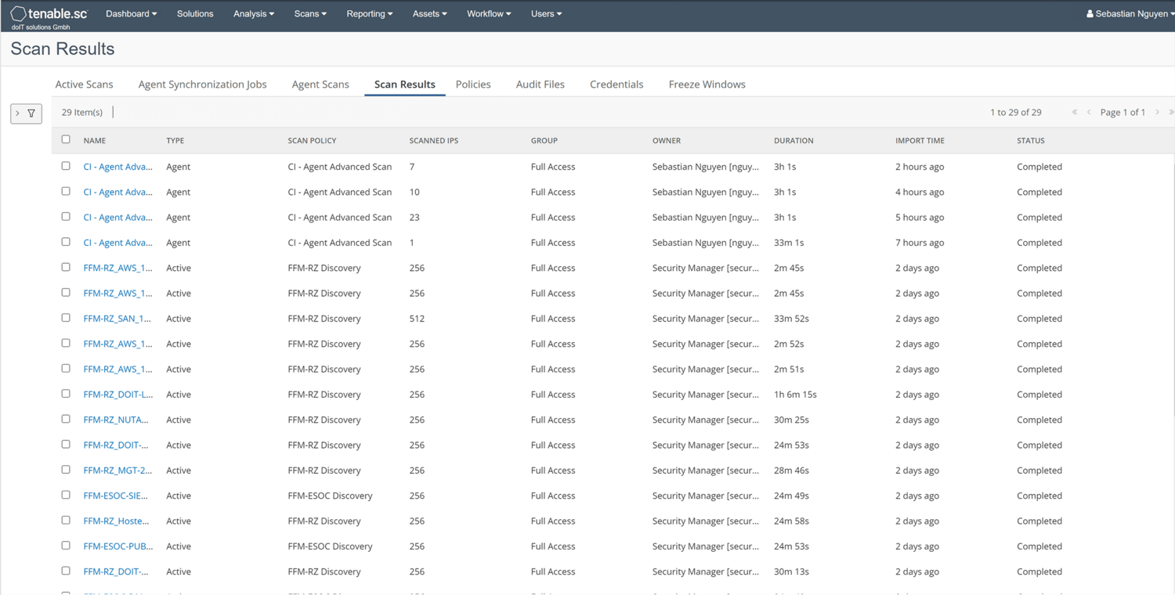Viewport: 1175px width, 595px height.
Task: Switch to Agent Synchronization Jobs tab
Action: point(202,85)
